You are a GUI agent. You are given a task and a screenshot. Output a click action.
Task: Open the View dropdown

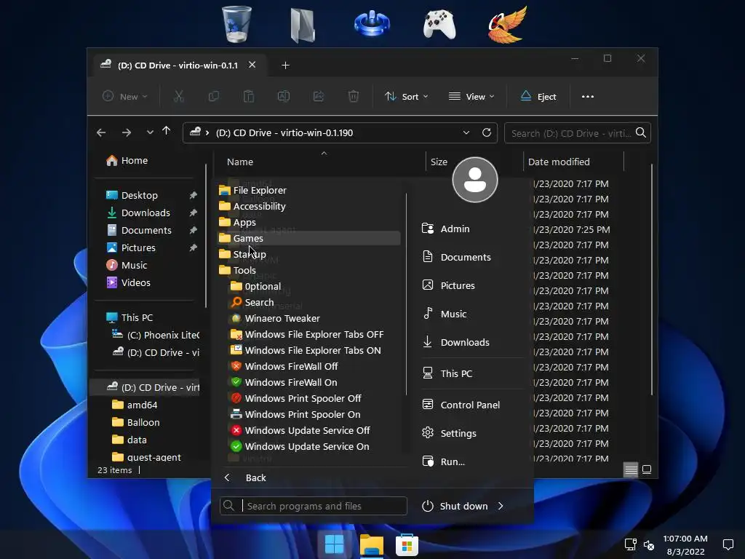pyautogui.click(x=471, y=97)
